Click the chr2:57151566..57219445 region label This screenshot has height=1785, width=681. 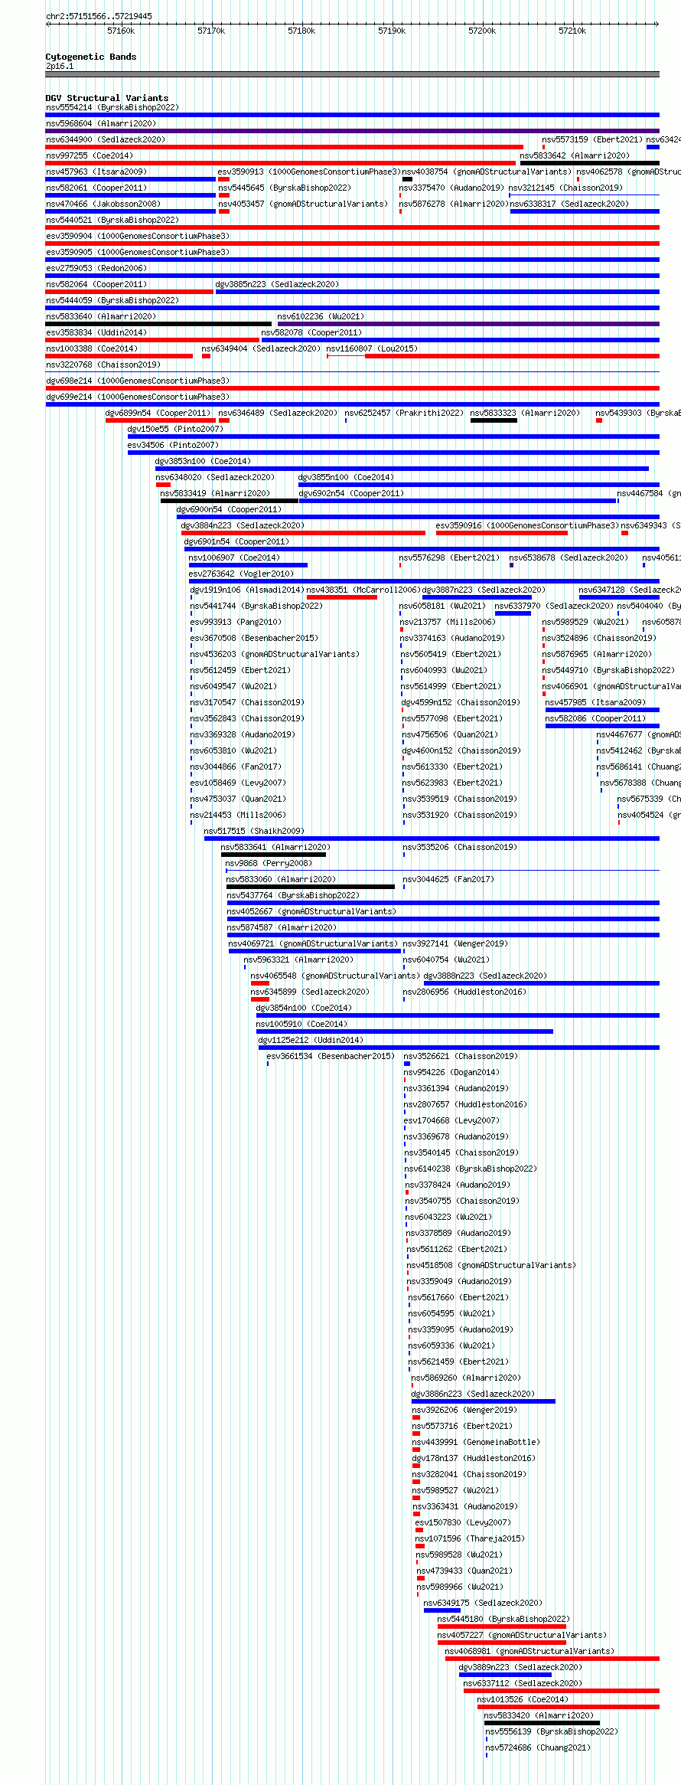coord(99,16)
